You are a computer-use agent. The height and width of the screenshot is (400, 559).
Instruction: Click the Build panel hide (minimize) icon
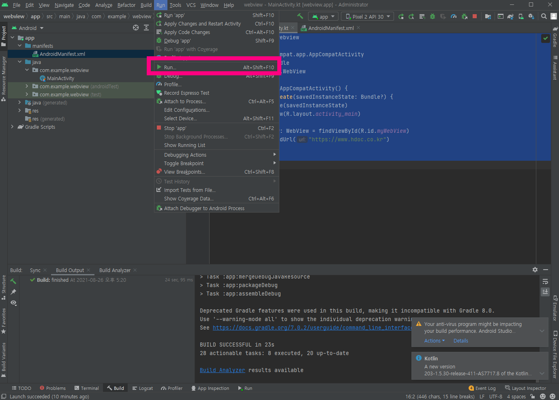click(x=546, y=270)
